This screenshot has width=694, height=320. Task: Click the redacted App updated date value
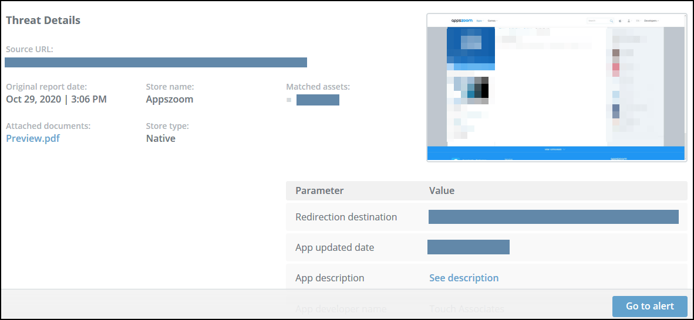coord(469,247)
